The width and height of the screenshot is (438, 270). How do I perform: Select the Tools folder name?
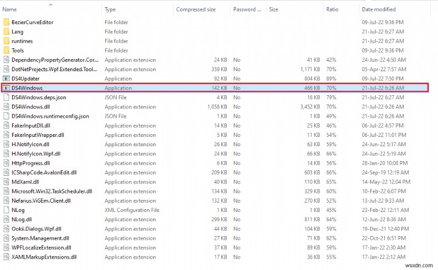pos(18,50)
